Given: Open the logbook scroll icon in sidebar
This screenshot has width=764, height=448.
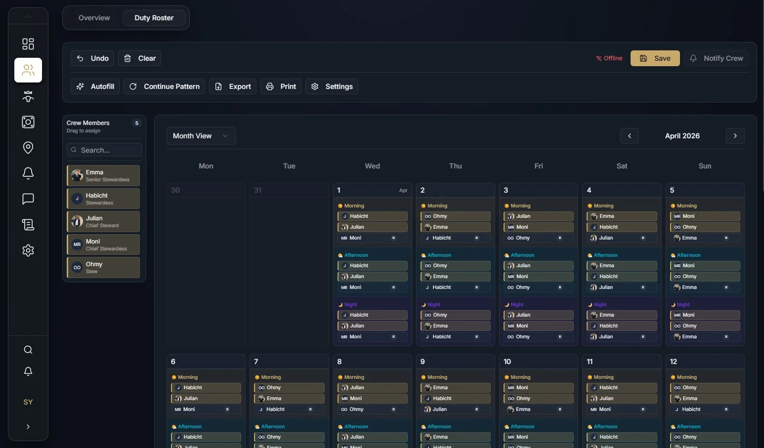Looking at the screenshot, I should tap(28, 225).
